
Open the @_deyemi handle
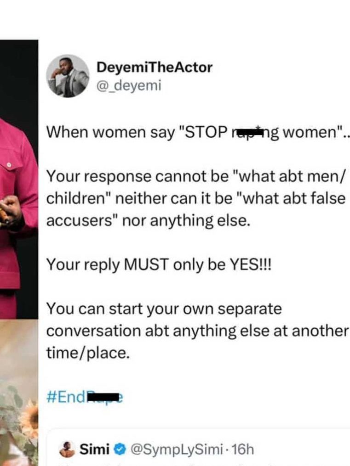click(x=129, y=85)
